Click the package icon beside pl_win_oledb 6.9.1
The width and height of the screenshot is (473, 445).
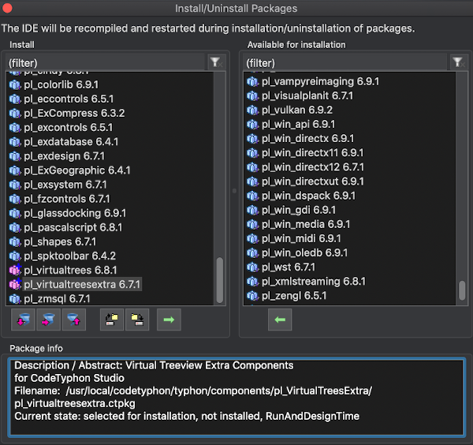click(252, 253)
